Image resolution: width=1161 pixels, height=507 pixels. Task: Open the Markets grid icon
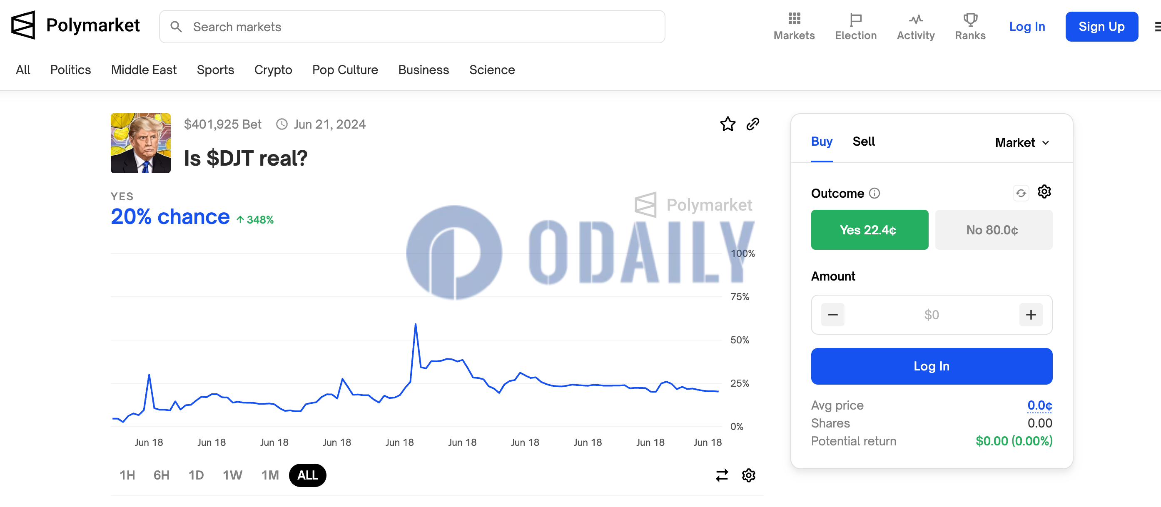coord(794,18)
